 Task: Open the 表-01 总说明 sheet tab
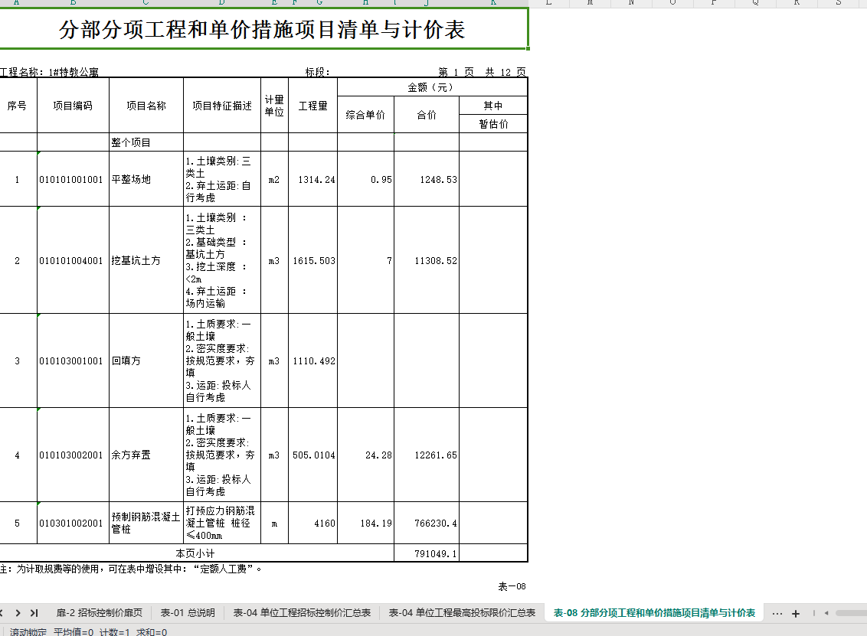pyautogui.click(x=188, y=613)
